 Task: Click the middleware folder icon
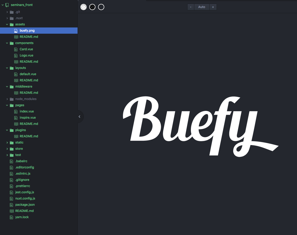coord(12,87)
